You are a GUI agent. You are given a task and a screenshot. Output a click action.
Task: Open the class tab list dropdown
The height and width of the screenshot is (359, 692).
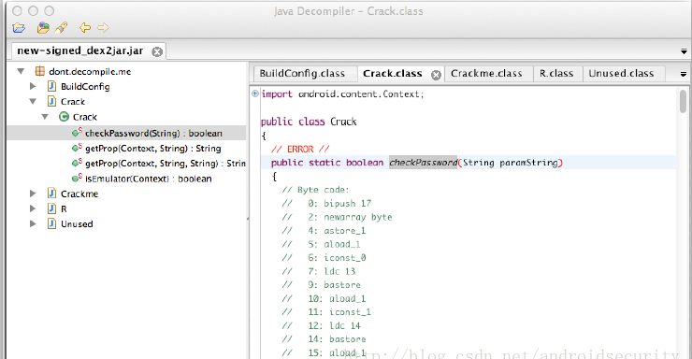(x=684, y=74)
